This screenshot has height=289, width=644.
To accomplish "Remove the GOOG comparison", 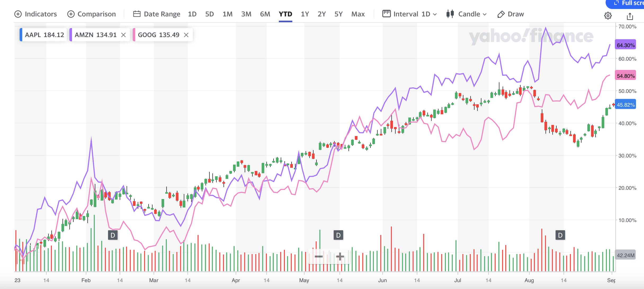I will 186,35.
